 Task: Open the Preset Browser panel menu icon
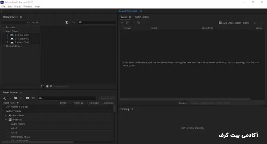point(21,93)
